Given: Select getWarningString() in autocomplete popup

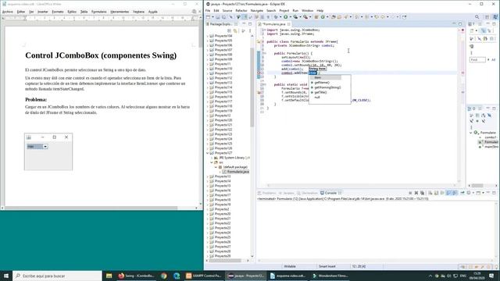Looking at the screenshot, I should click(327, 87).
